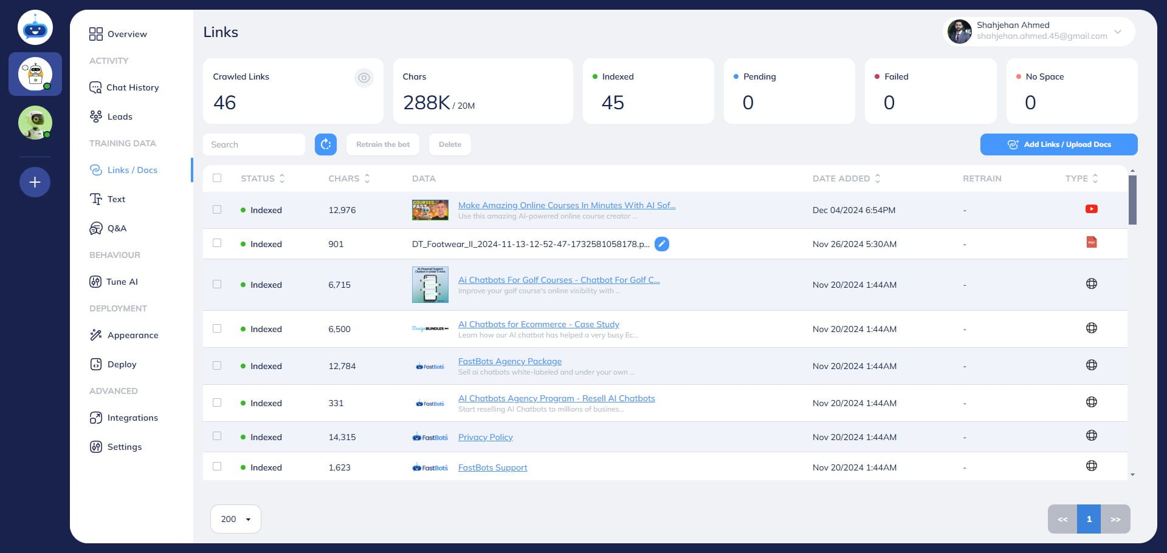Click the FastBots logo at top left

coord(35,28)
